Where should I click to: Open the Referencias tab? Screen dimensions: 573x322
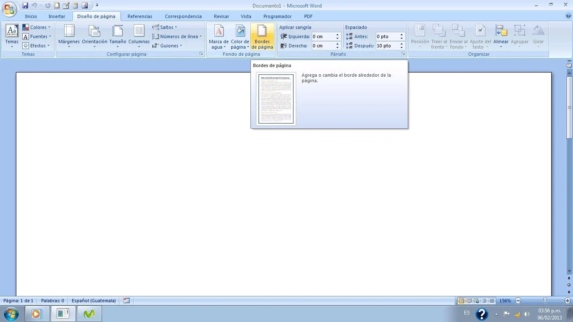click(x=140, y=16)
